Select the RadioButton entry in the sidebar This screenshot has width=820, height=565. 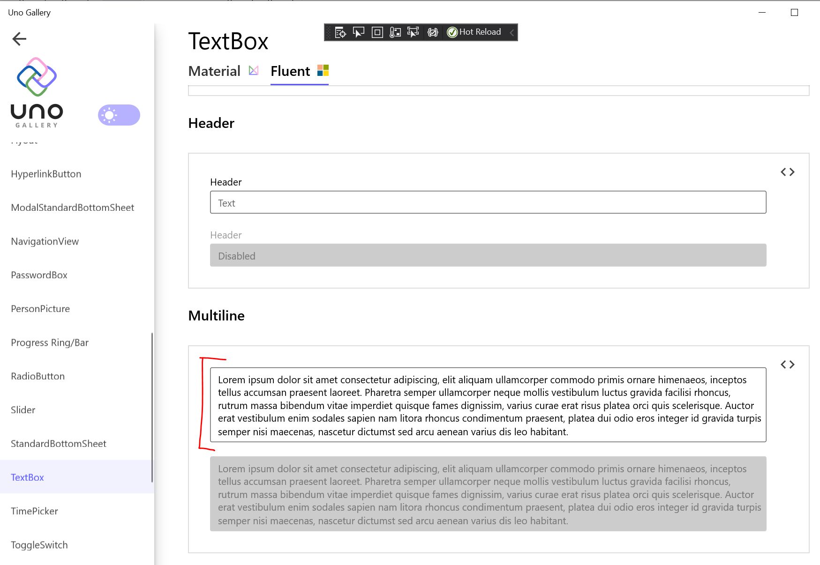point(38,376)
